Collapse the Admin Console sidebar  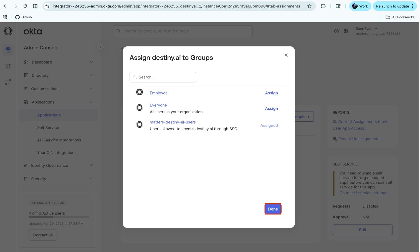[x=100, y=47]
